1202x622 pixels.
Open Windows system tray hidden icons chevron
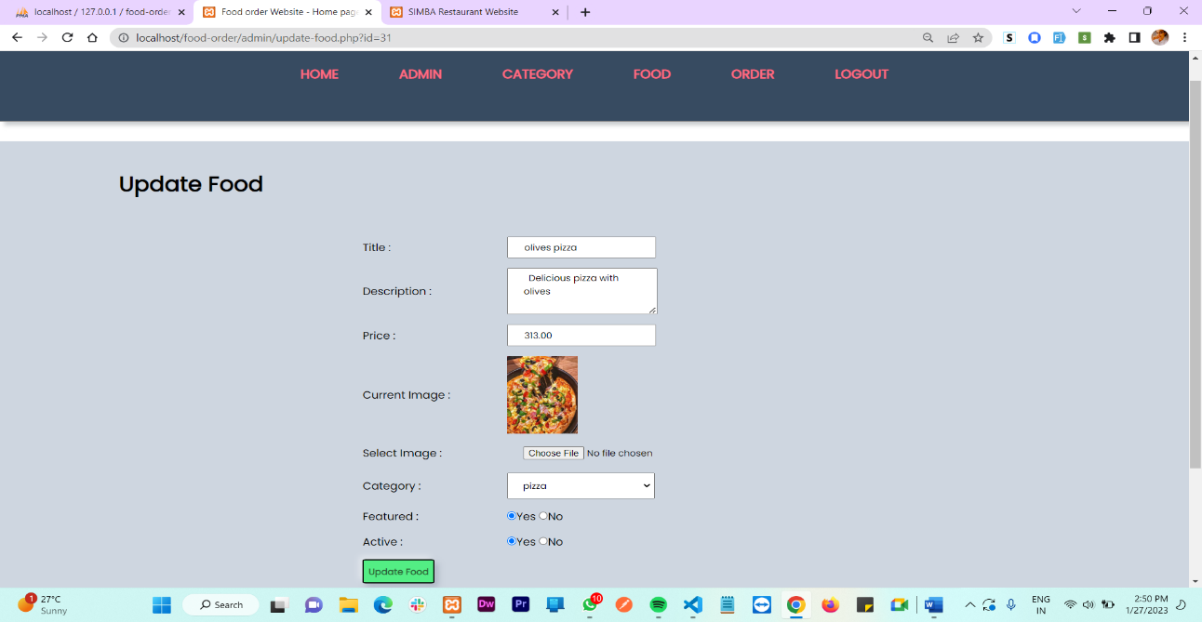point(969,604)
